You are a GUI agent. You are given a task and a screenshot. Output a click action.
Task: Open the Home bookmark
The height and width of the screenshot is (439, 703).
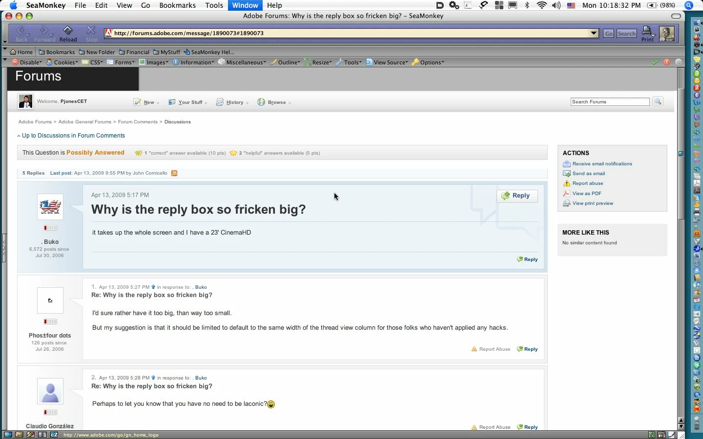click(21, 52)
